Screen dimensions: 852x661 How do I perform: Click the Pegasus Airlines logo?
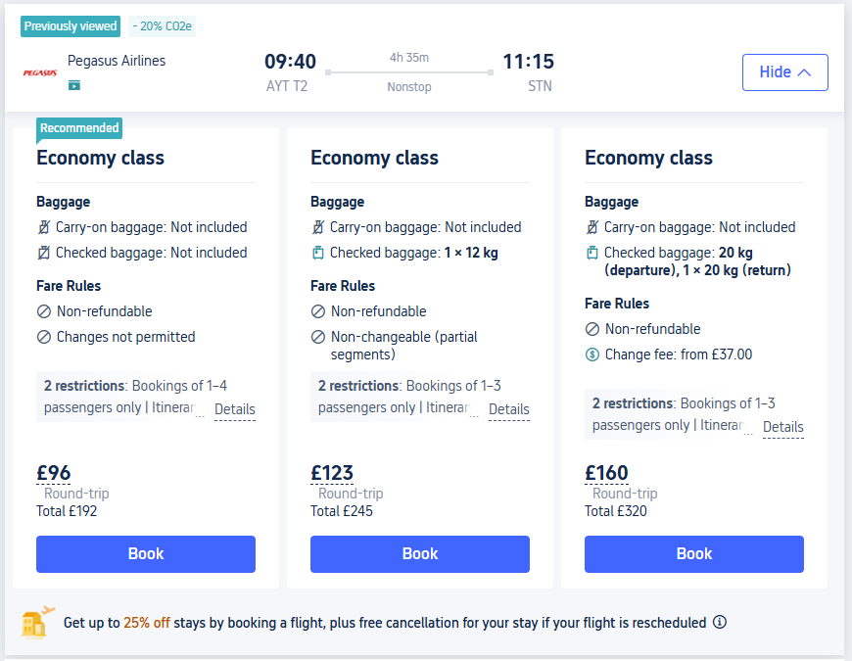coord(39,72)
